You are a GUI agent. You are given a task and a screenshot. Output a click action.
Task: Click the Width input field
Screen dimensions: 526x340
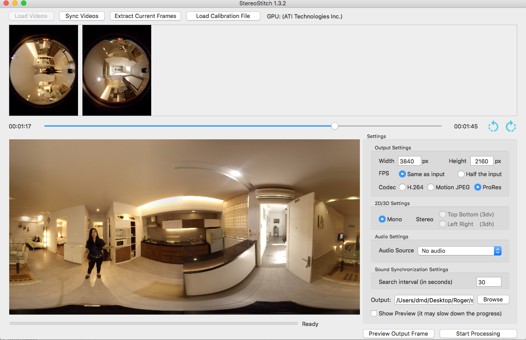(x=409, y=161)
